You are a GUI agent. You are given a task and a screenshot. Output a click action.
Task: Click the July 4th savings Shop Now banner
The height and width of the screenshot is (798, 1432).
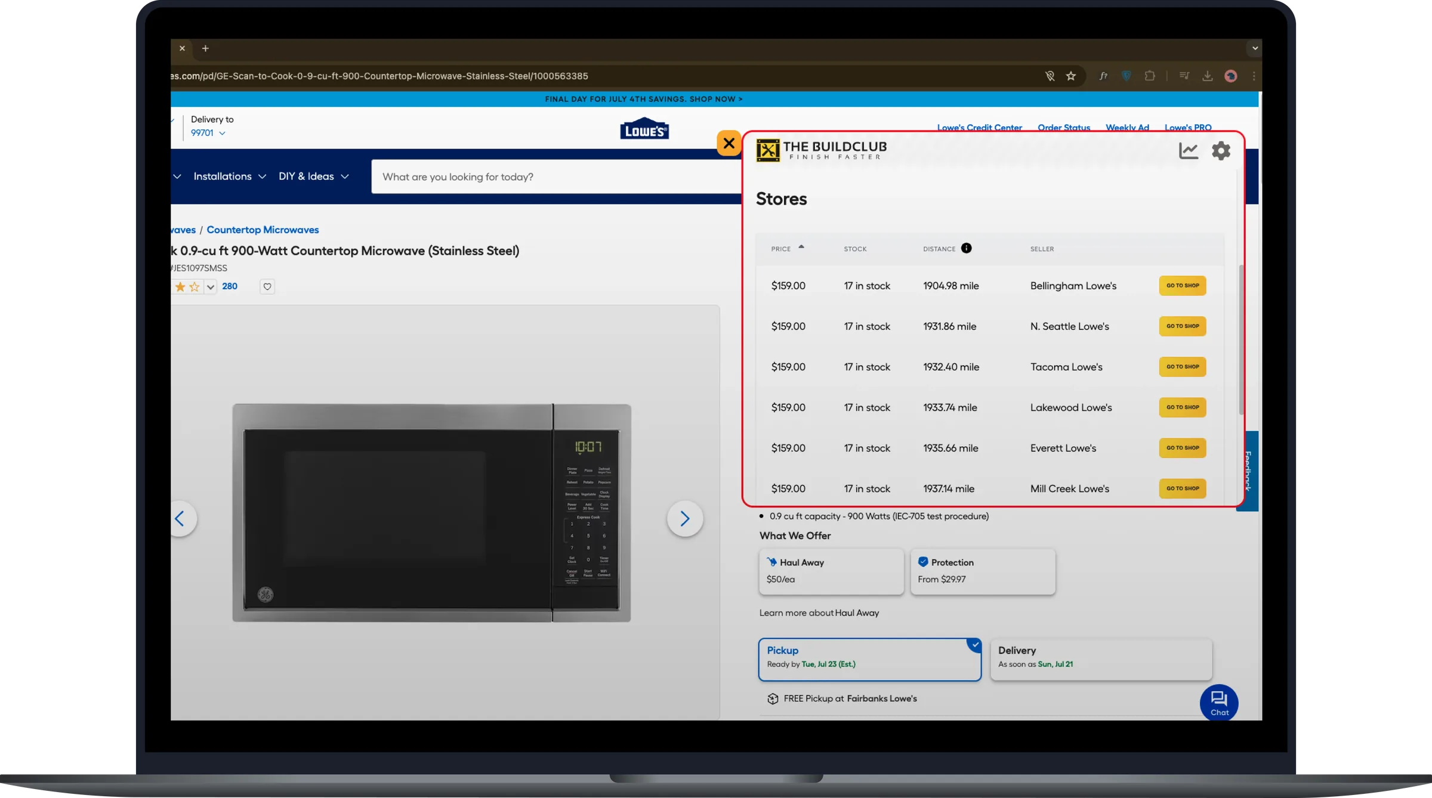coord(644,99)
